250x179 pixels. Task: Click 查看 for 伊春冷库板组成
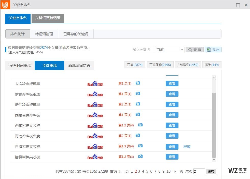tap(172, 94)
